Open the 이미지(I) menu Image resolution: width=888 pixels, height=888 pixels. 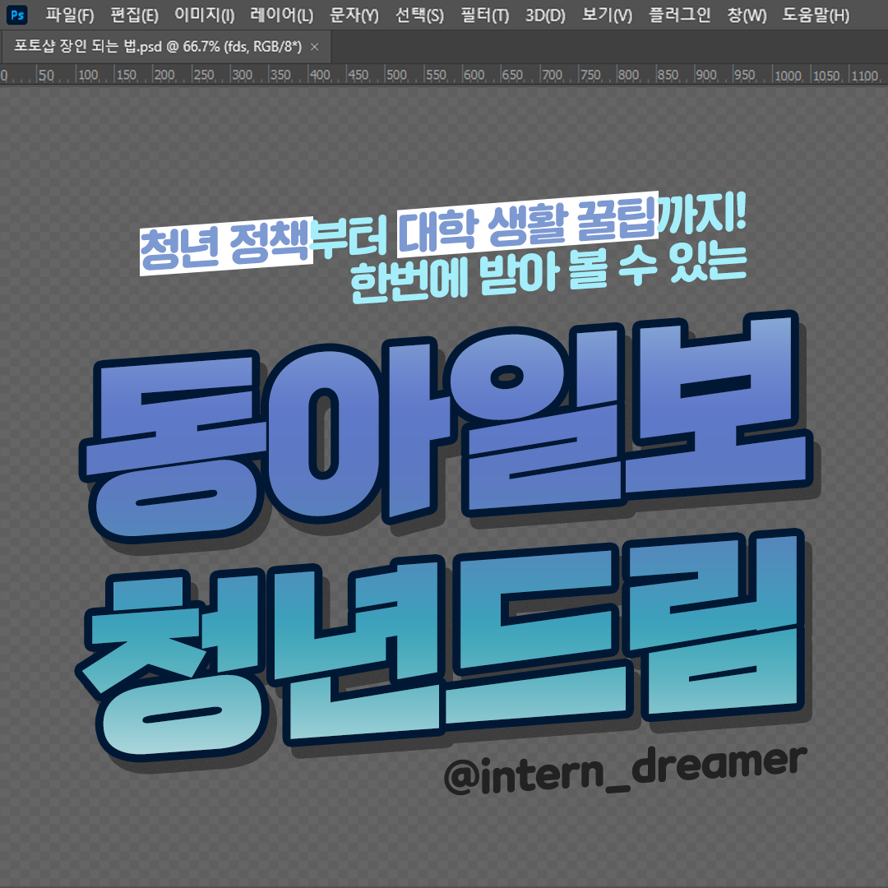click(204, 16)
